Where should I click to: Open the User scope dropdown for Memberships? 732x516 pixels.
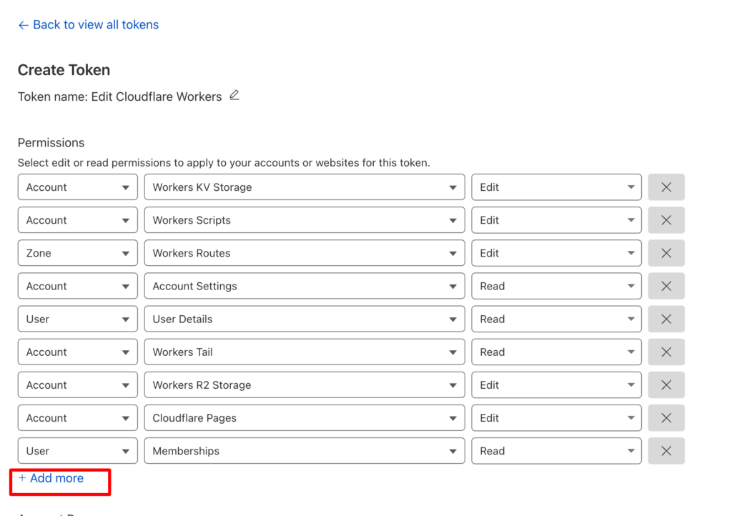pos(78,451)
